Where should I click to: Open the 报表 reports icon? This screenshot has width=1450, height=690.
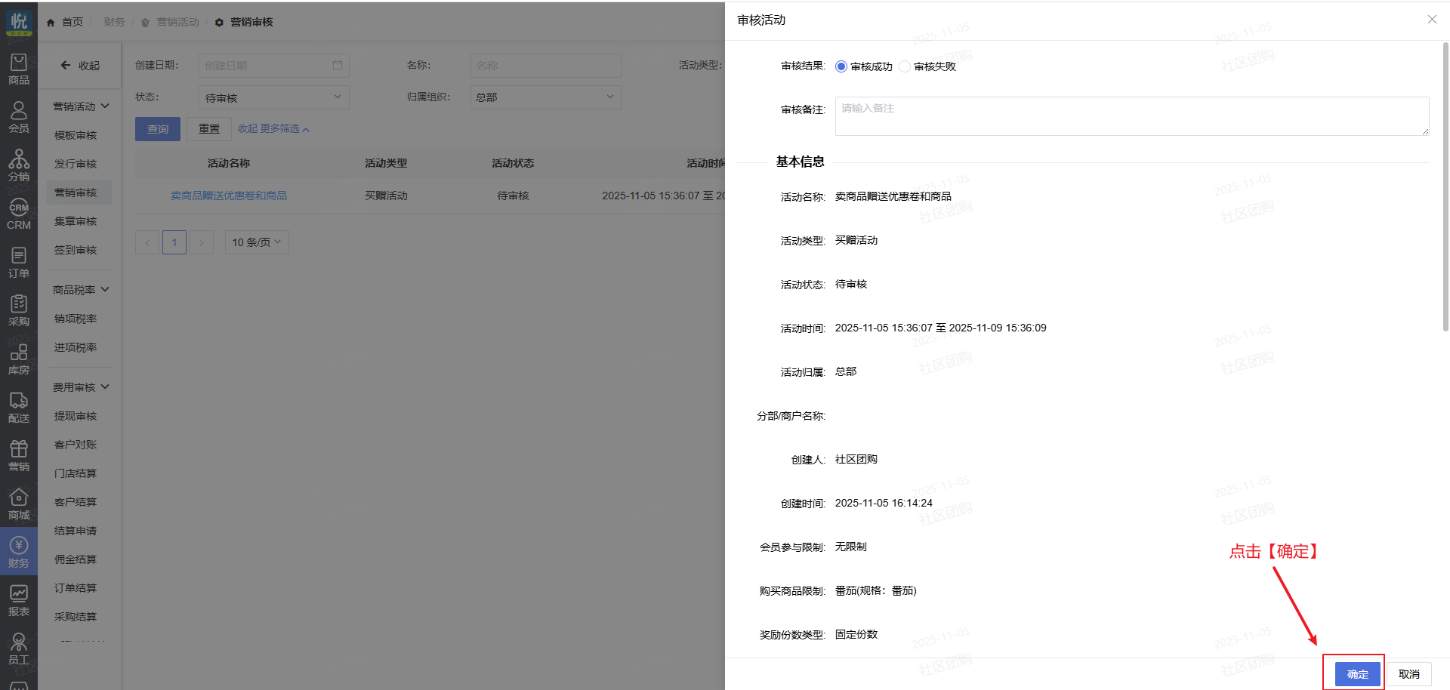19,601
